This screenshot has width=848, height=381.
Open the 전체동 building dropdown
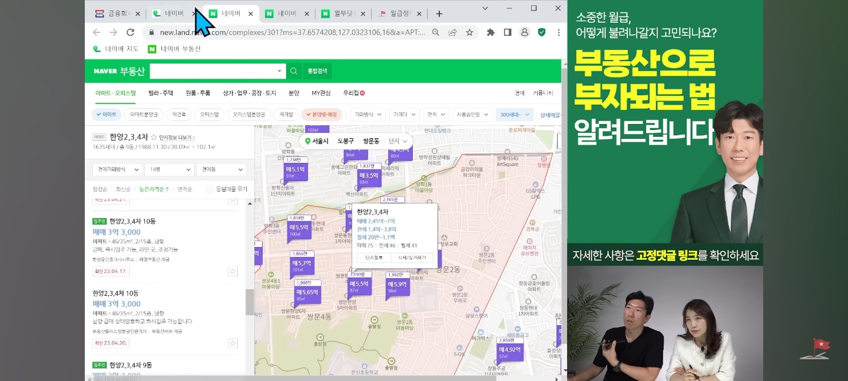coord(221,169)
